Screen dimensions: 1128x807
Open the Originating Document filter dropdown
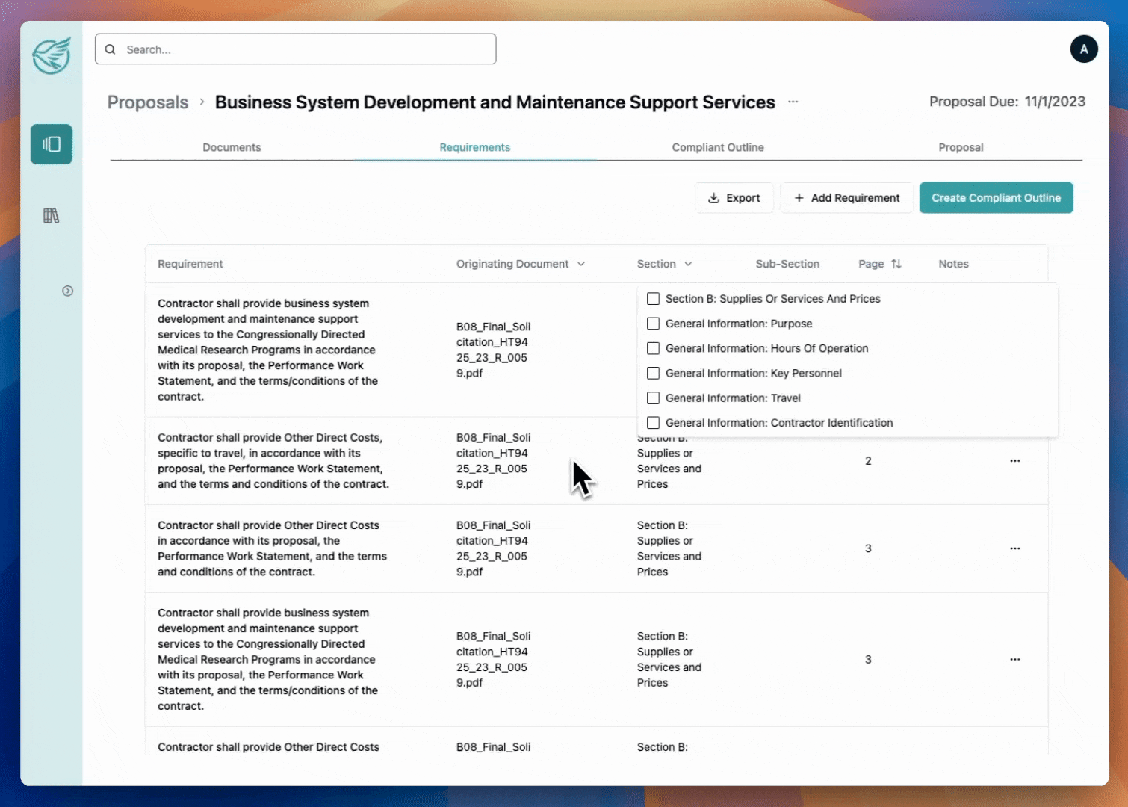click(581, 264)
